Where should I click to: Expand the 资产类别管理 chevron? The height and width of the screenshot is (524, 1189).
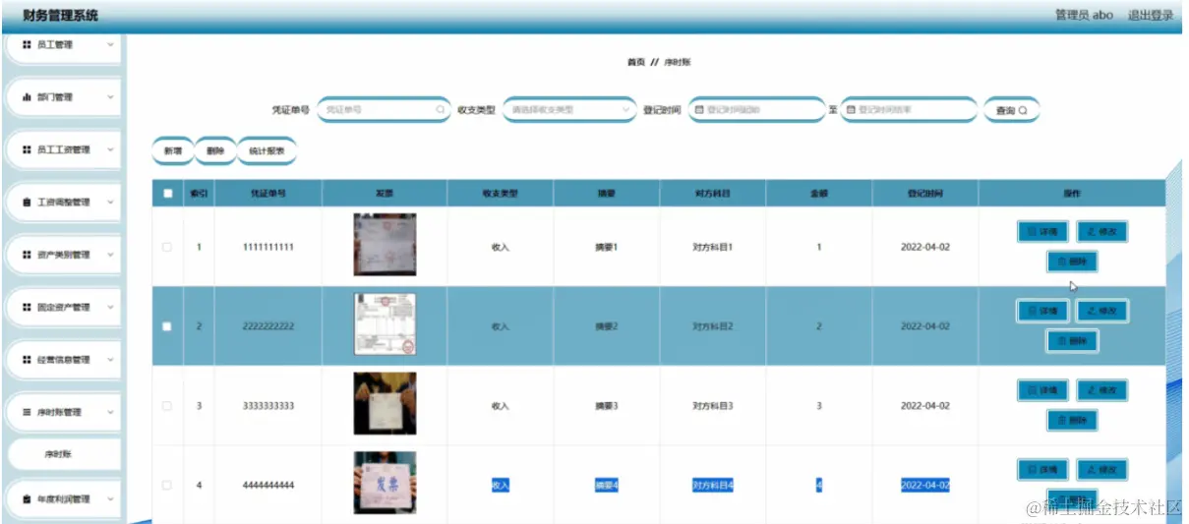coord(110,255)
